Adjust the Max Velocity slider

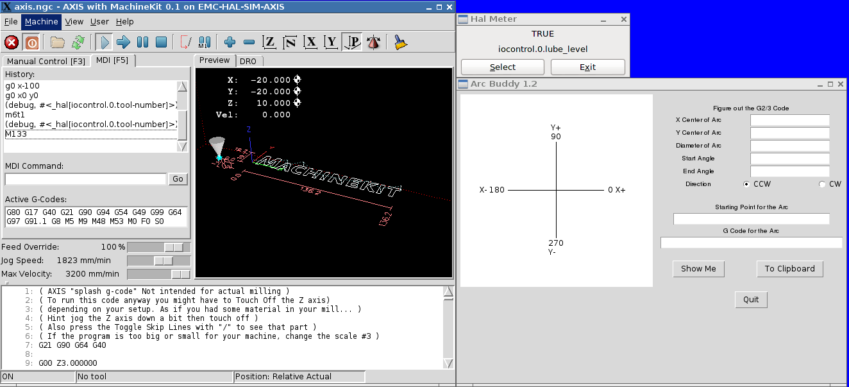click(159, 274)
